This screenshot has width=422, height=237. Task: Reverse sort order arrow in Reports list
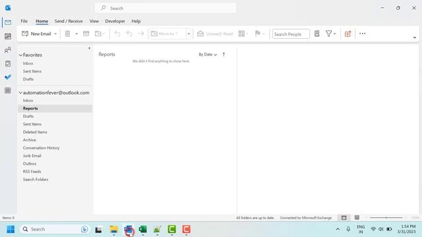[x=224, y=55]
